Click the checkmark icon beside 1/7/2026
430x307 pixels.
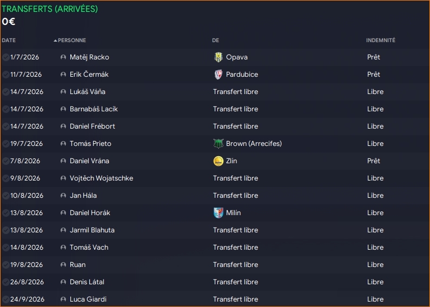5,57
